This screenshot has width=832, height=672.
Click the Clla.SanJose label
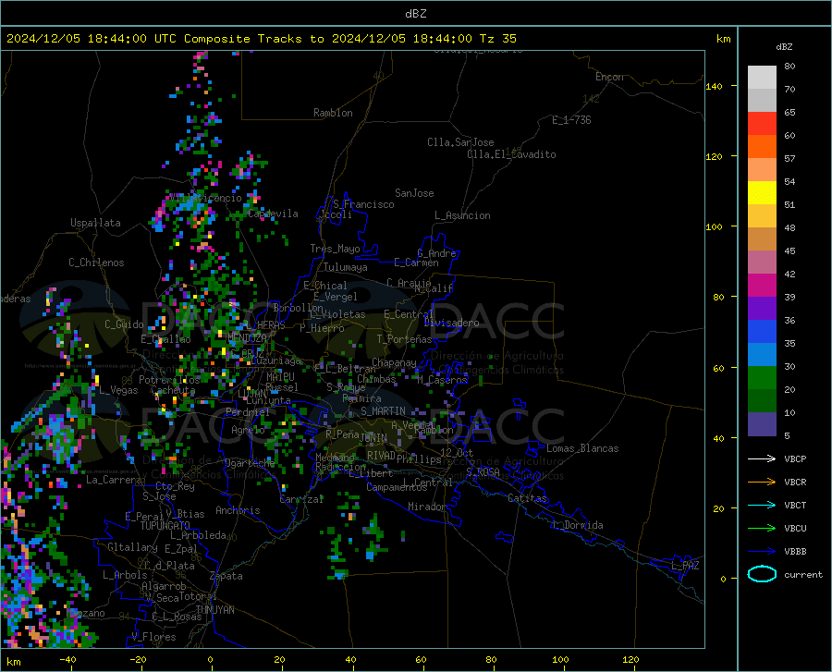(460, 142)
